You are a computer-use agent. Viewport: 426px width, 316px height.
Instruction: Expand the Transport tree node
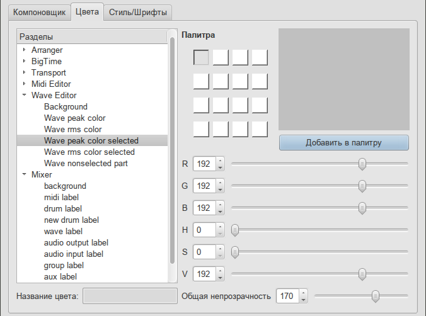[x=24, y=72]
